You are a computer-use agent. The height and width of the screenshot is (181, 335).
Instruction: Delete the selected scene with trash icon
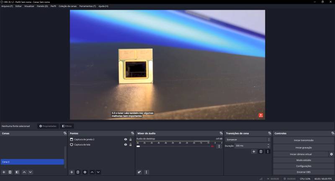(10, 172)
